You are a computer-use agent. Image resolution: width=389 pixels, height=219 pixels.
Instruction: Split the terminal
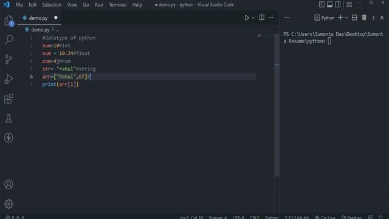354,18
